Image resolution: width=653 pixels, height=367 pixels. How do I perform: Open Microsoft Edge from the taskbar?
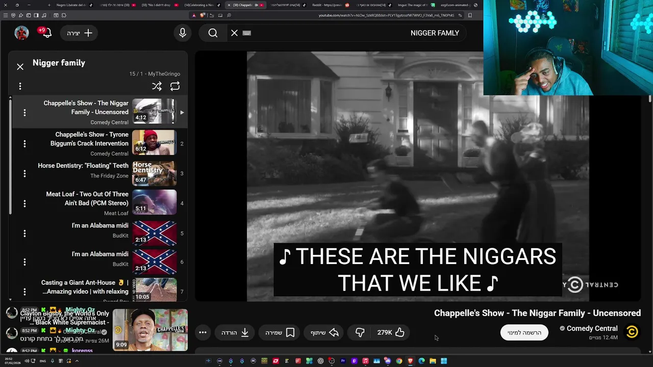click(x=421, y=361)
